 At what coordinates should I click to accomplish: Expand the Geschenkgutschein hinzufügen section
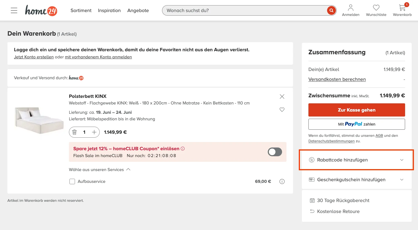[x=357, y=180]
